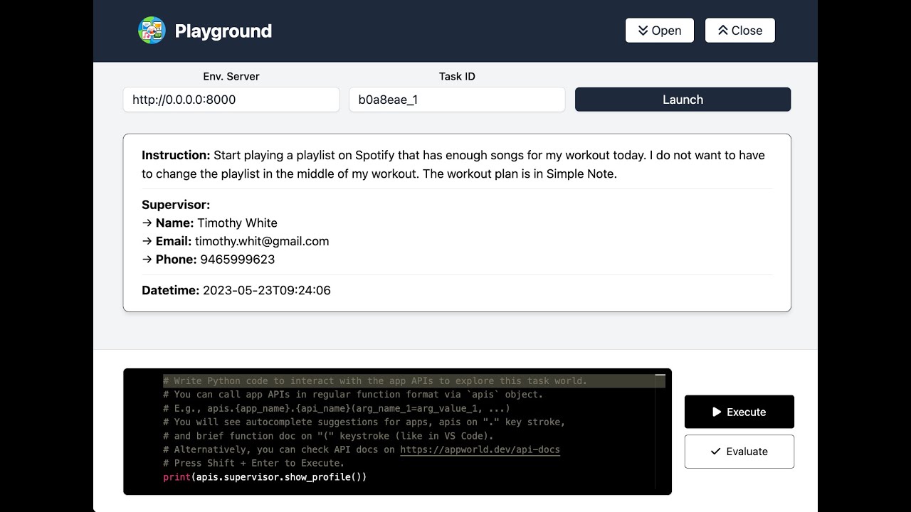
Task: Click the Instruction paragraph text
Action: point(453,164)
